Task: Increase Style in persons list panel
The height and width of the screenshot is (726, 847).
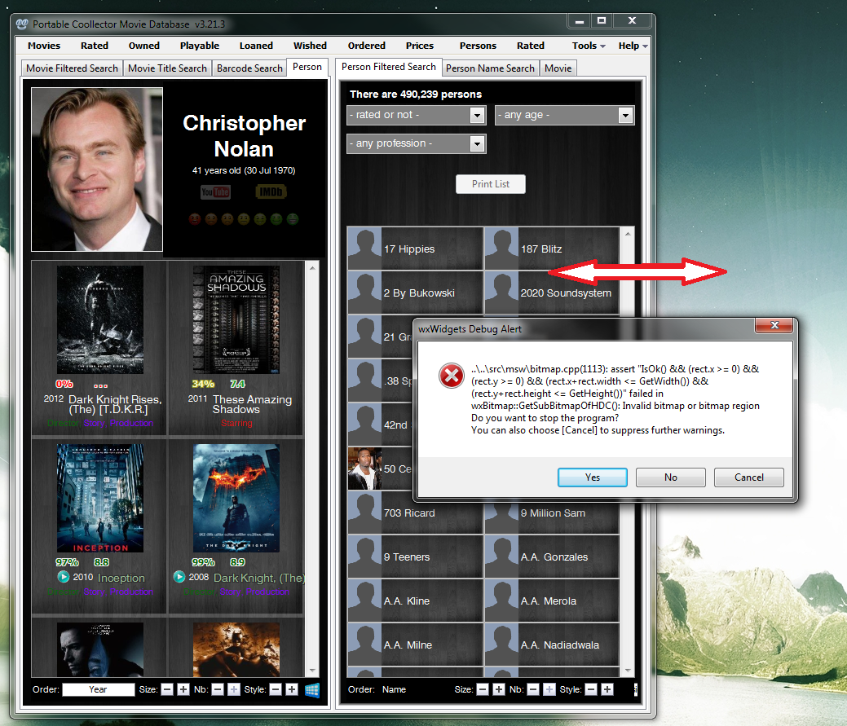Action: [x=607, y=689]
